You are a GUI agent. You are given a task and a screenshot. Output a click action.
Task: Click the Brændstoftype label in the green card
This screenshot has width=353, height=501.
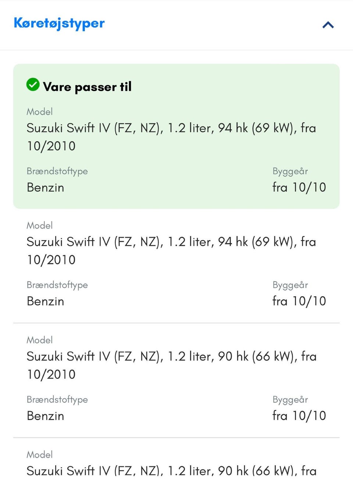click(57, 171)
